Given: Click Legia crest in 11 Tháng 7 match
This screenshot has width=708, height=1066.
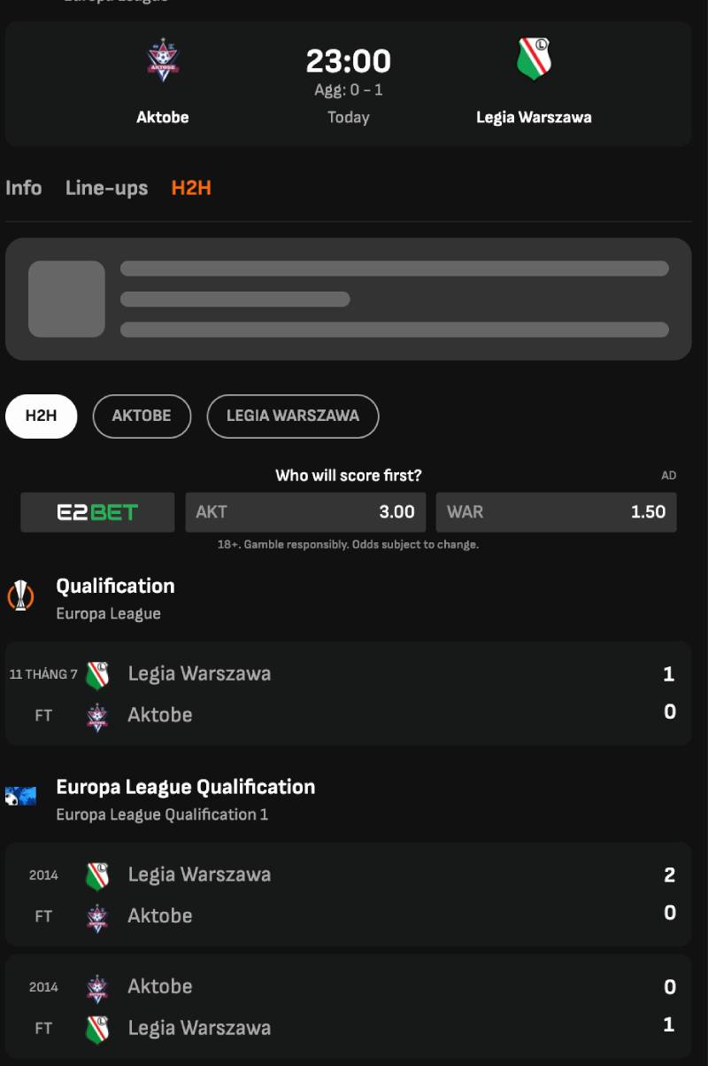Looking at the screenshot, I should coord(97,675).
